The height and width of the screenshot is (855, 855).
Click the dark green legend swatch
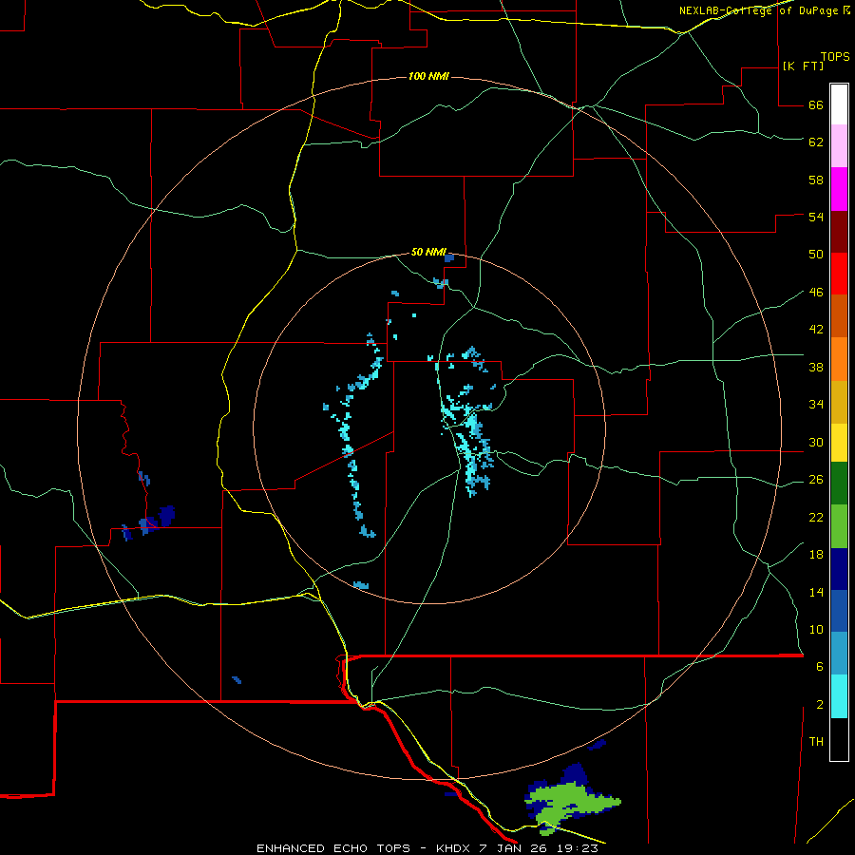(x=839, y=484)
